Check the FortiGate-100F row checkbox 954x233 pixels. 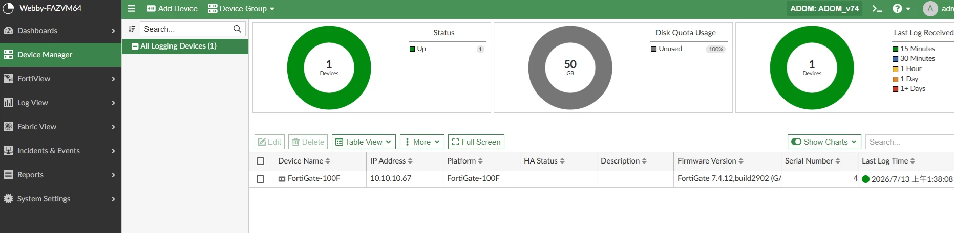[260, 179]
